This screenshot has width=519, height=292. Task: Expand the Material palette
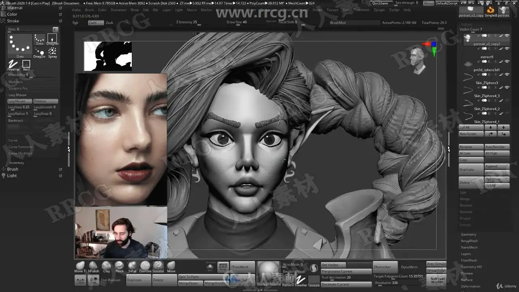point(15,8)
